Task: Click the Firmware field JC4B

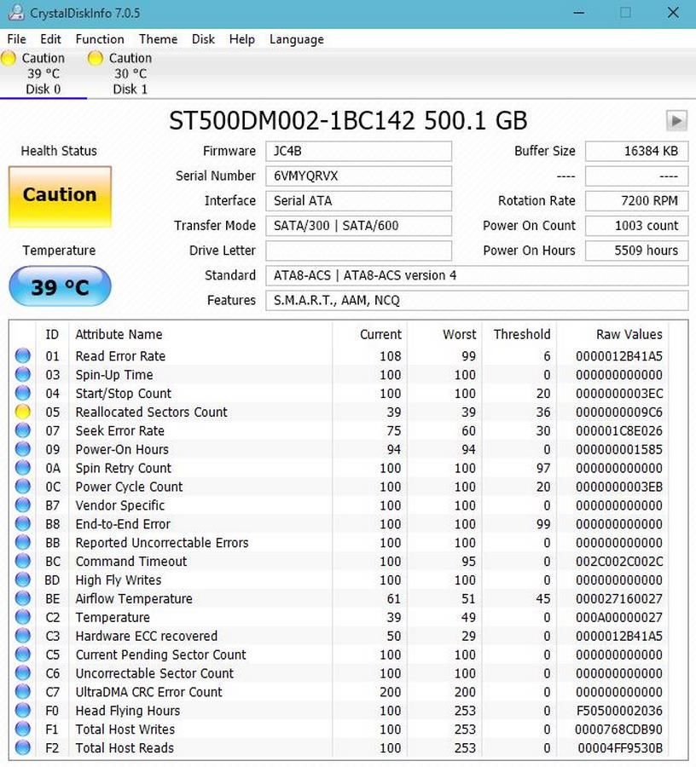Action: pos(358,151)
